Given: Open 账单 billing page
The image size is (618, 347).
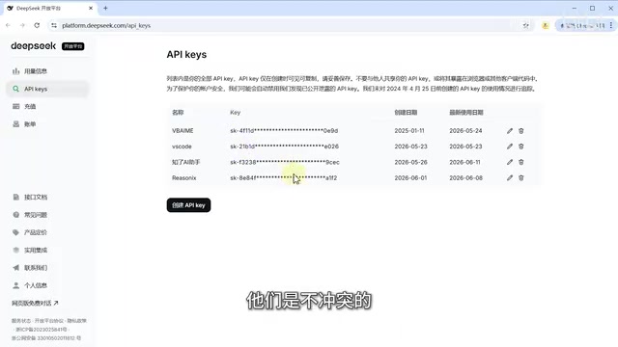Looking at the screenshot, I should [47, 124].
